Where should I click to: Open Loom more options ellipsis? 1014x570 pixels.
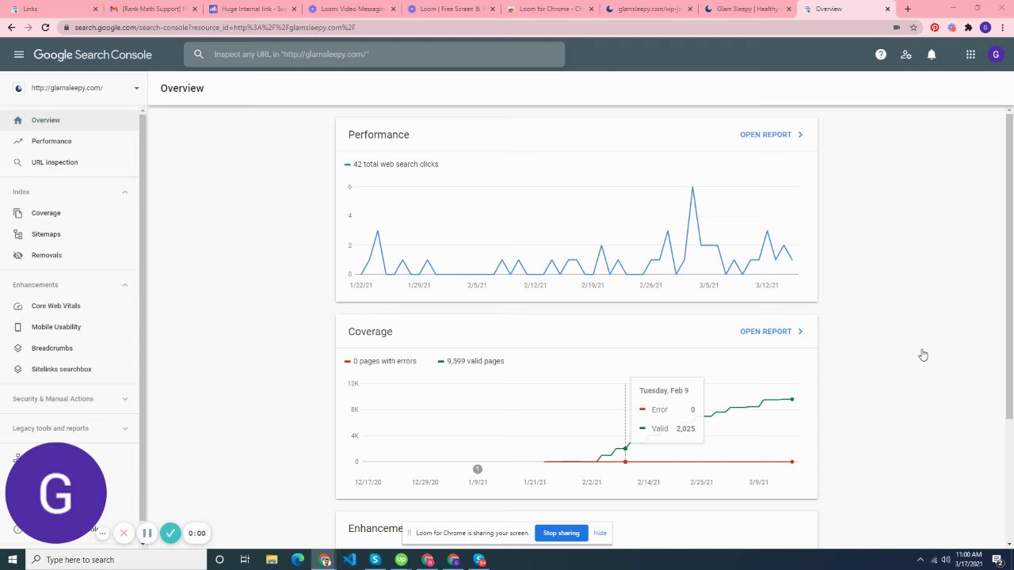click(102, 533)
